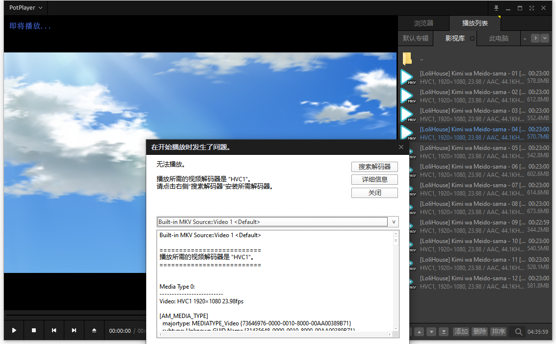
Task: Toggle fullscreen from the title bar
Action: click(x=531, y=8)
